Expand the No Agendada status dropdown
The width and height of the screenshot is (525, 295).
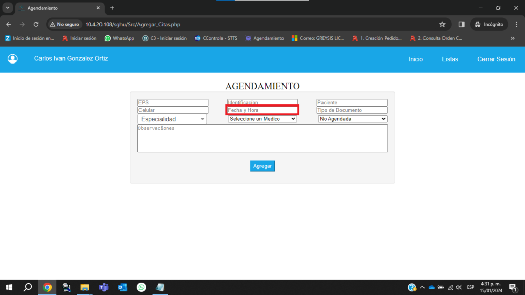(352, 119)
